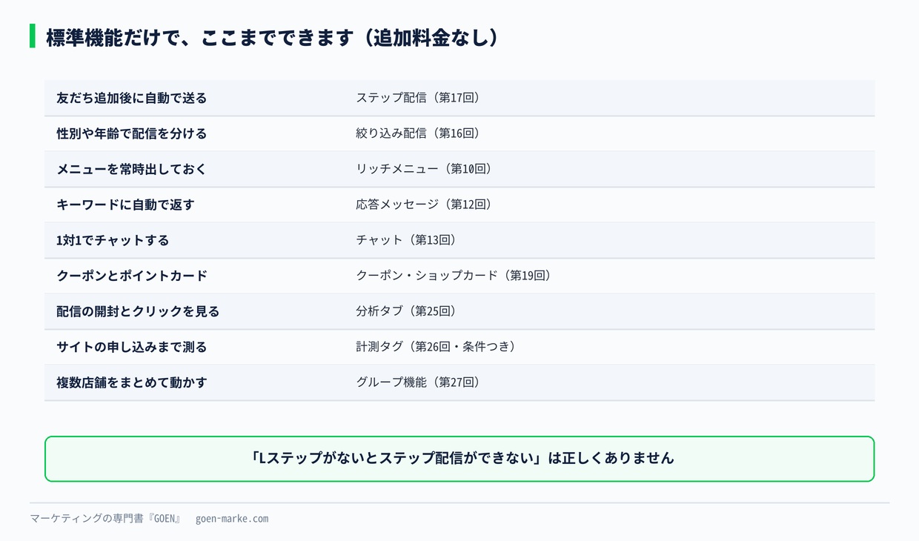Select the row label メニューを常時出しておく
The width and height of the screenshot is (919, 541).
132,169
